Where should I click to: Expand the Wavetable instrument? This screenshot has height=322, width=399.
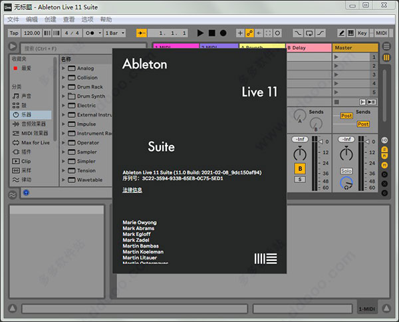(x=63, y=180)
